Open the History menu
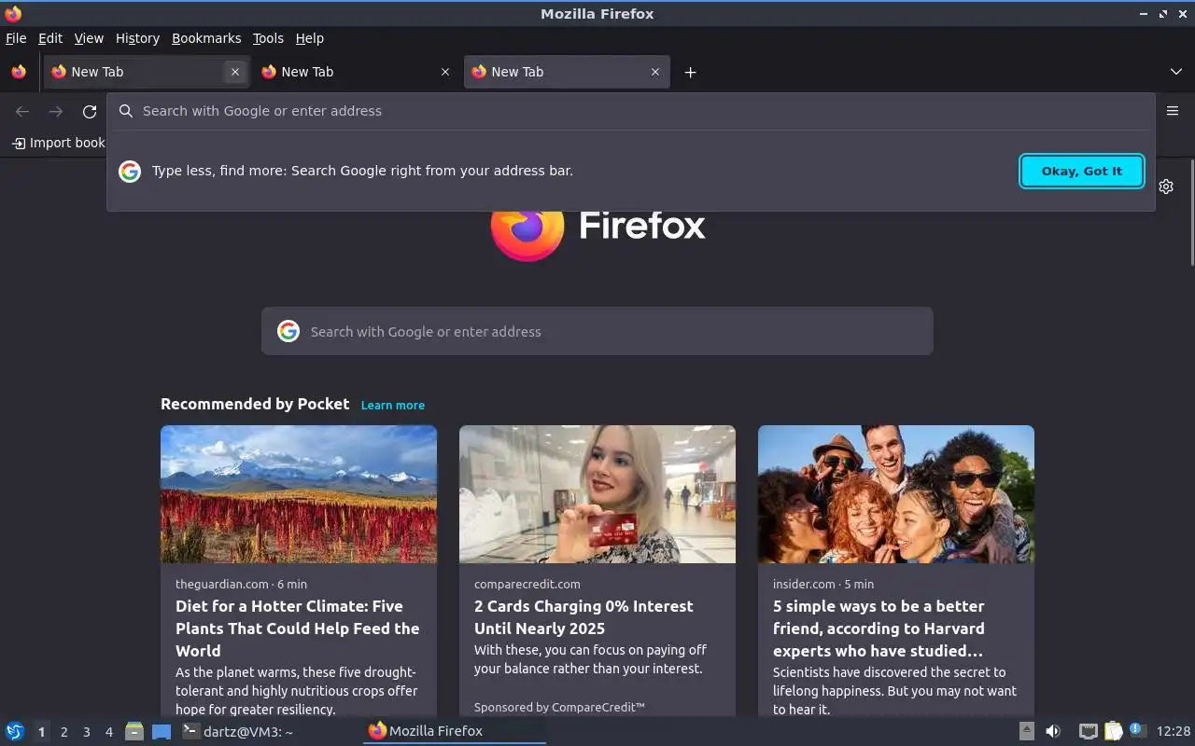This screenshot has height=746, width=1195. click(x=137, y=38)
